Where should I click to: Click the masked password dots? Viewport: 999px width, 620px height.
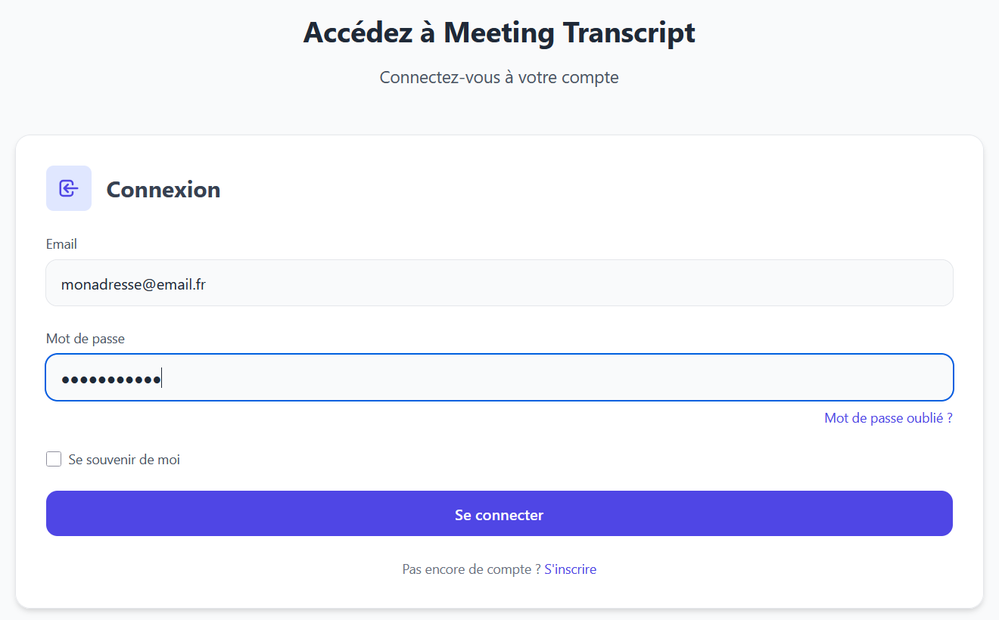coord(111,379)
